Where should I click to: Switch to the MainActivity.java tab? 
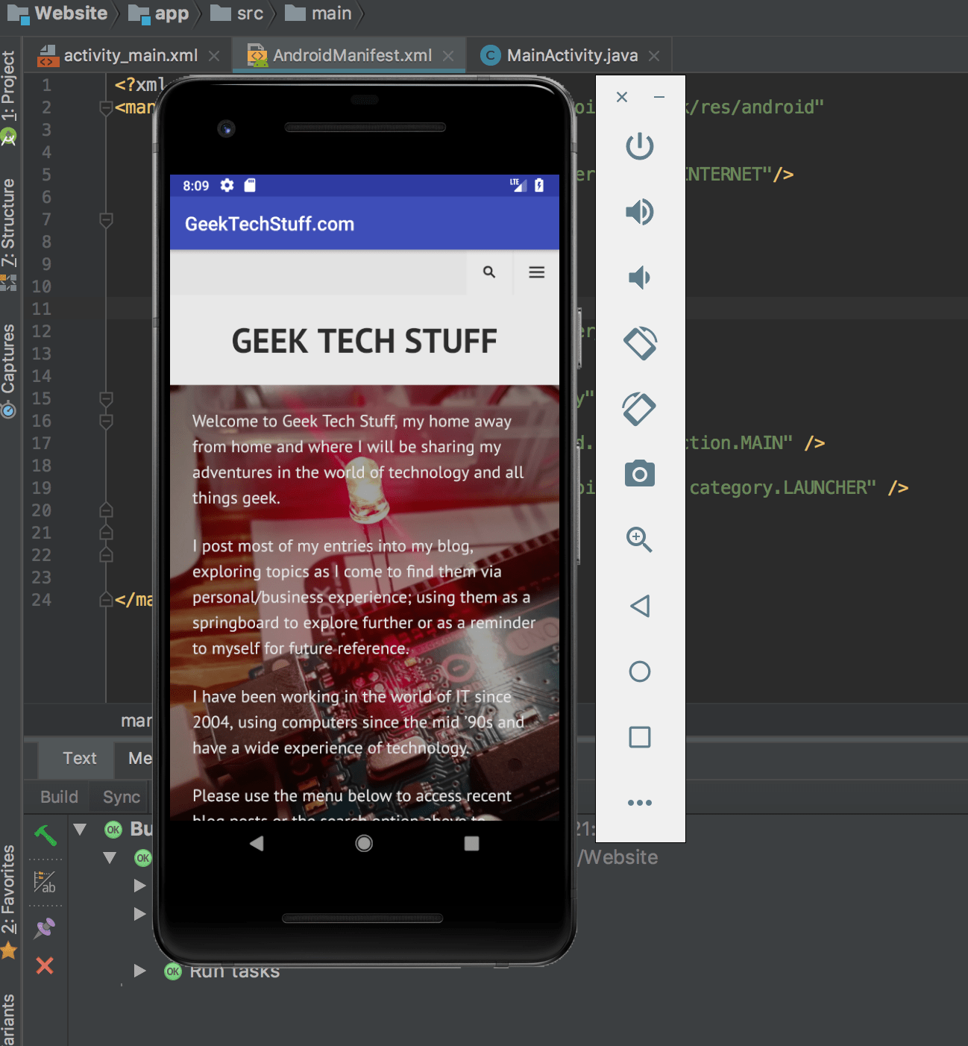click(571, 54)
